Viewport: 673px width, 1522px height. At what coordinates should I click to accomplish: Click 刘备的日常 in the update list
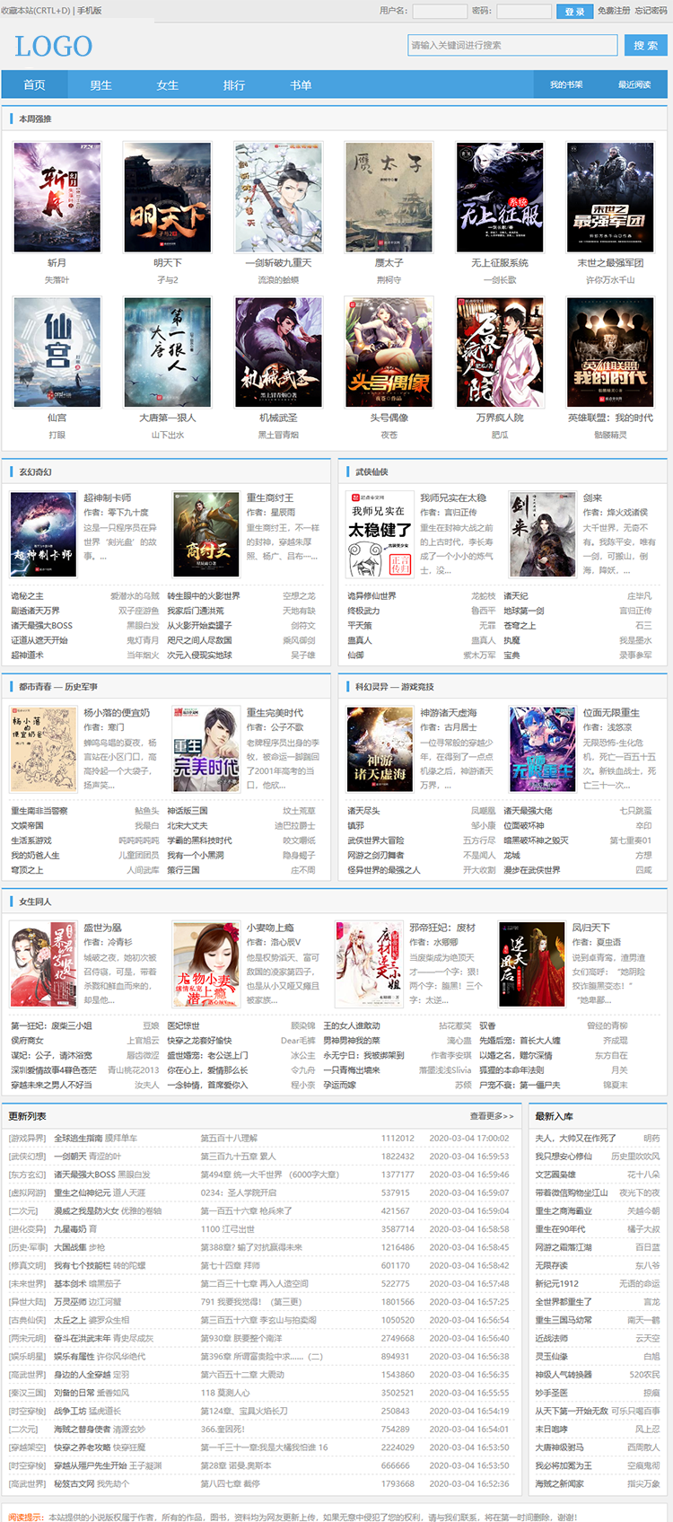(x=74, y=1393)
